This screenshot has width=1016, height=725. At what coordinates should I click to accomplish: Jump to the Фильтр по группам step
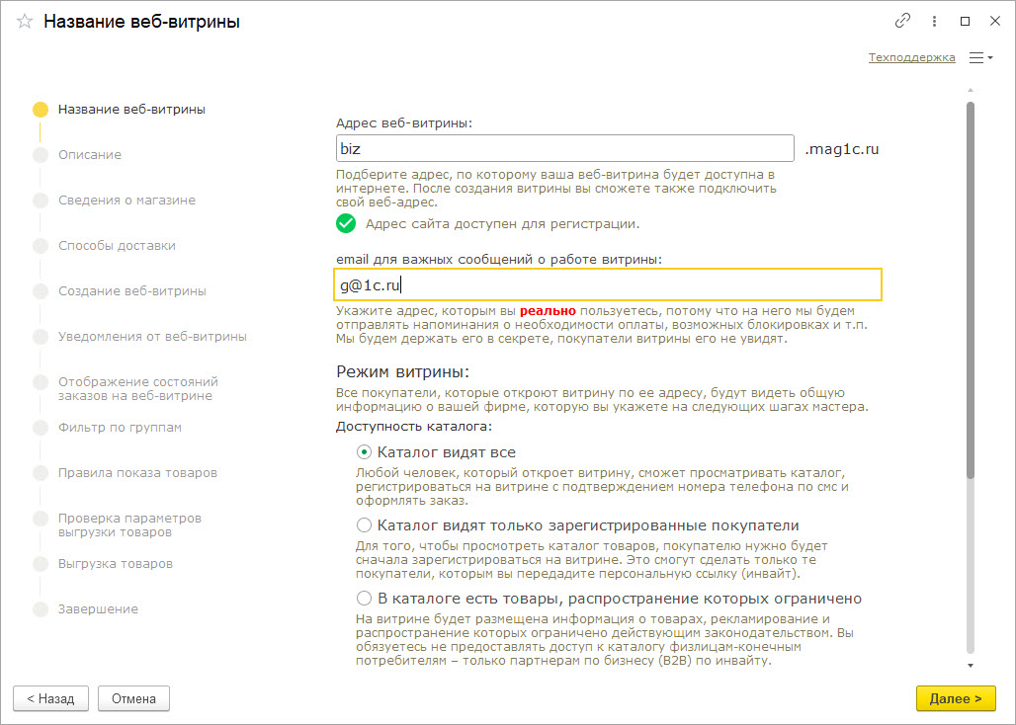(120, 428)
